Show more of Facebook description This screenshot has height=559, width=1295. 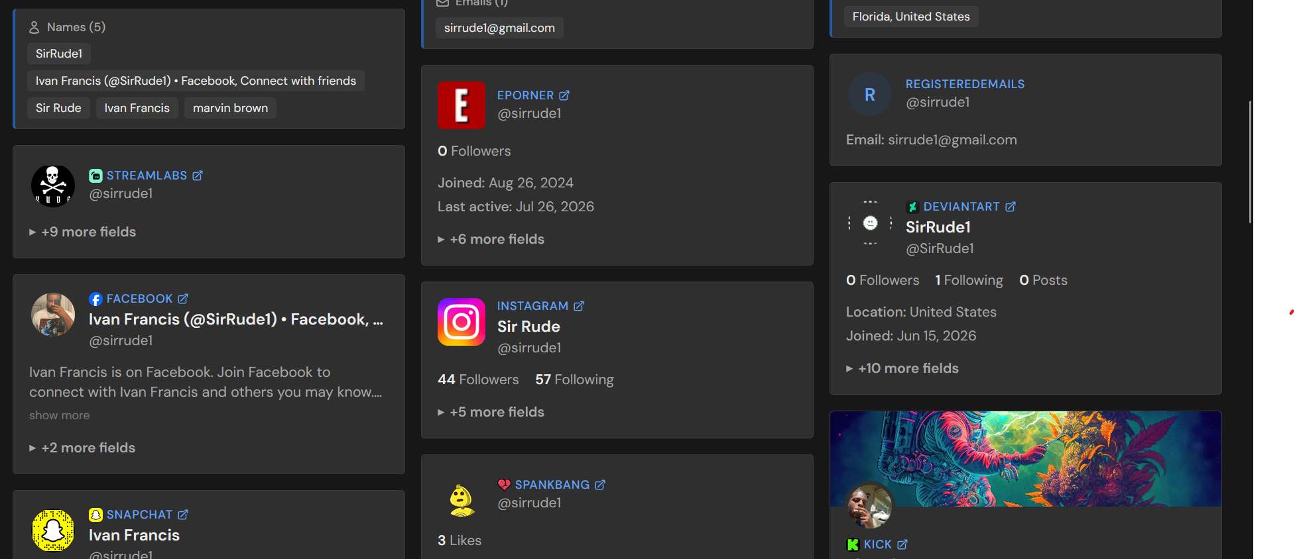click(60, 415)
